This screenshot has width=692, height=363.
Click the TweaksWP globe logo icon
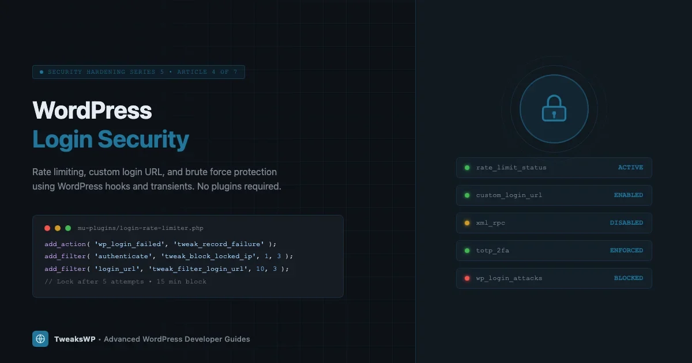pyautogui.click(x=40, y=339)
